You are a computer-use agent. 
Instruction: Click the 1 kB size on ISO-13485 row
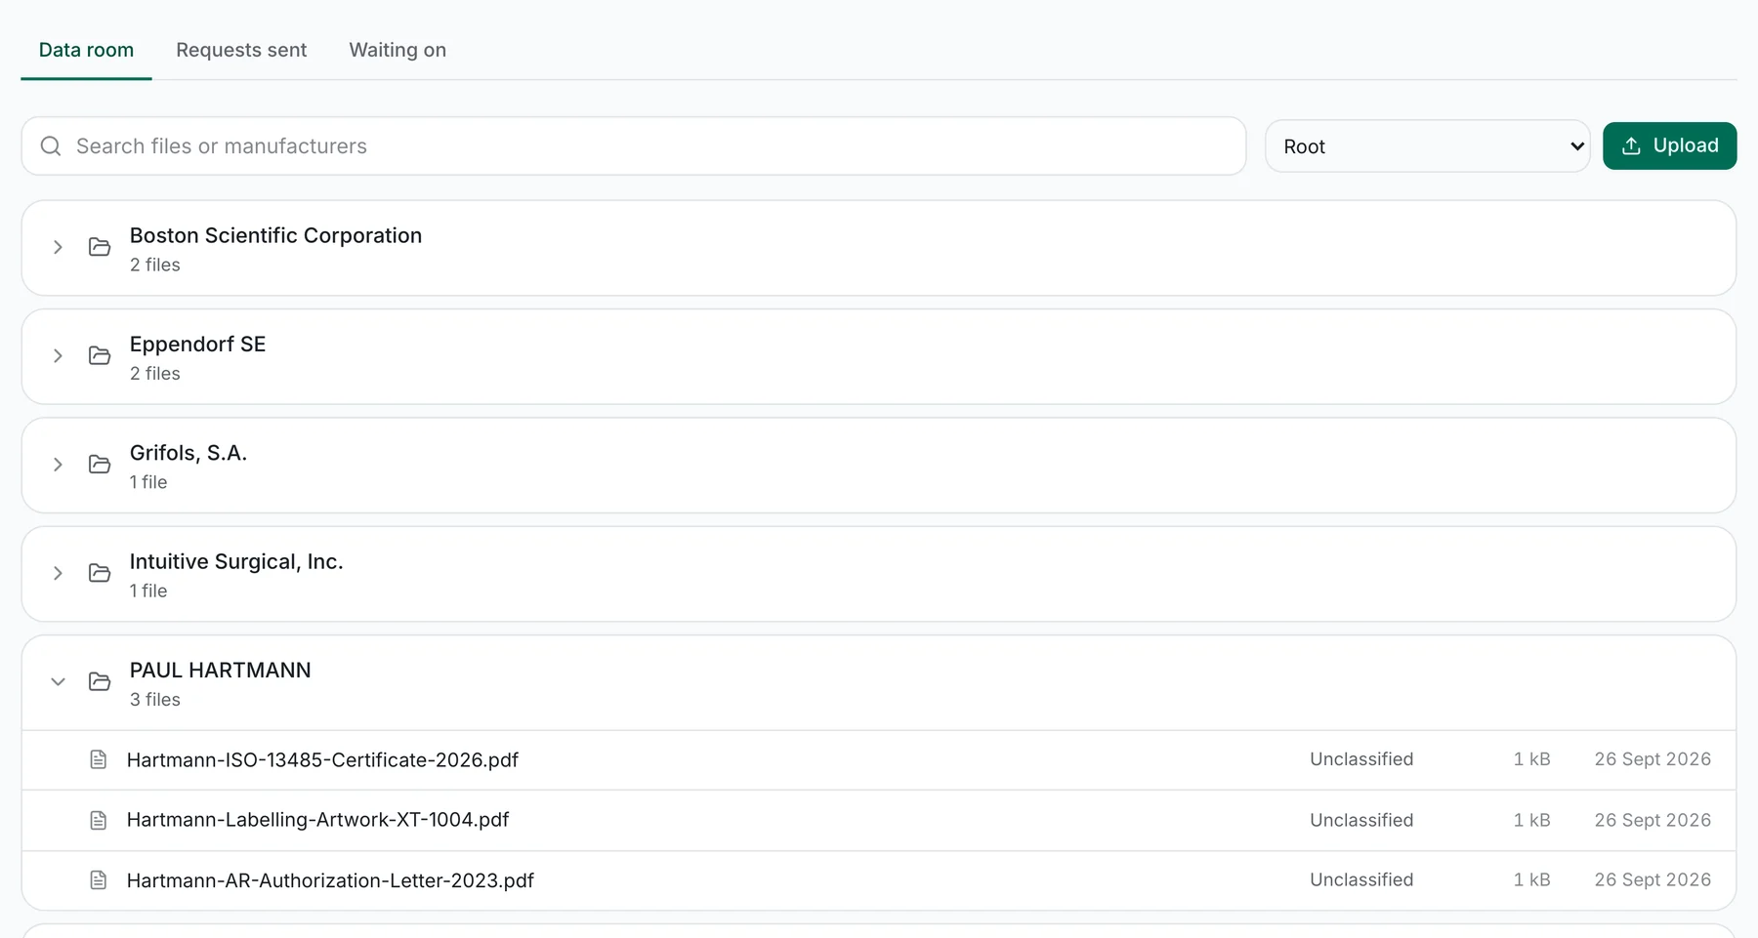coord(1531,759)
